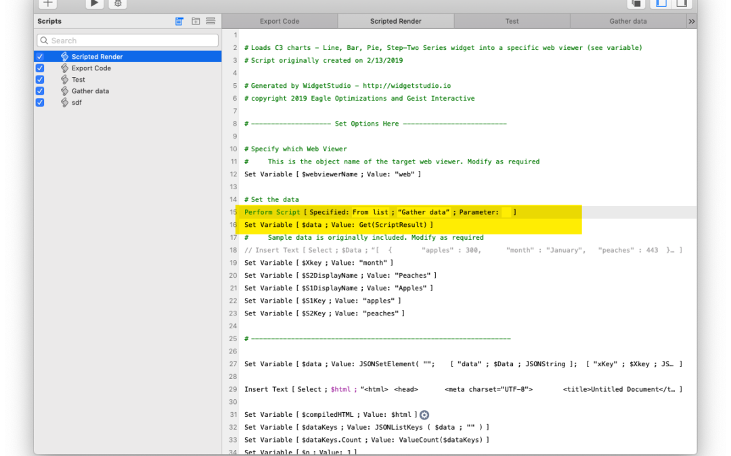Click the dashed separator comment on line 25

[378, 338]
